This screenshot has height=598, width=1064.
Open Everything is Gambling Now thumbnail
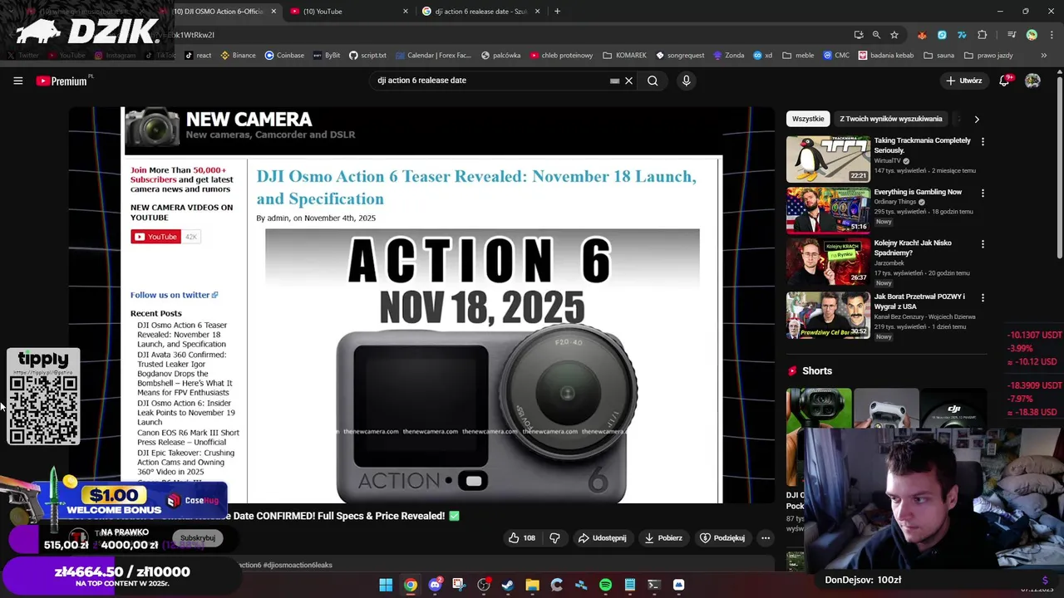coord(828,210)
